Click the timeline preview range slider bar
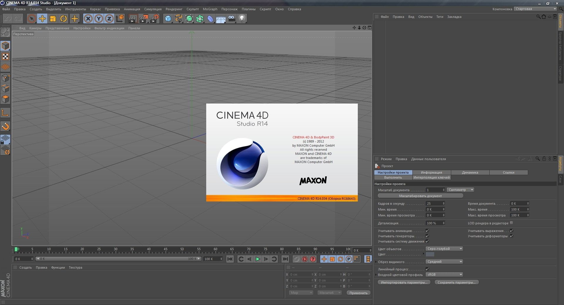The height and width of the screenshot is (305, 564). 118,259
